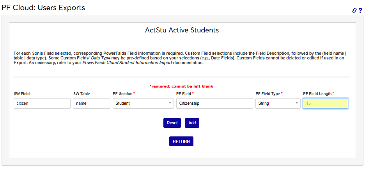The image size is (365, 172).
Task: Click the SW Table column label
Action: [x=82, y=94]
